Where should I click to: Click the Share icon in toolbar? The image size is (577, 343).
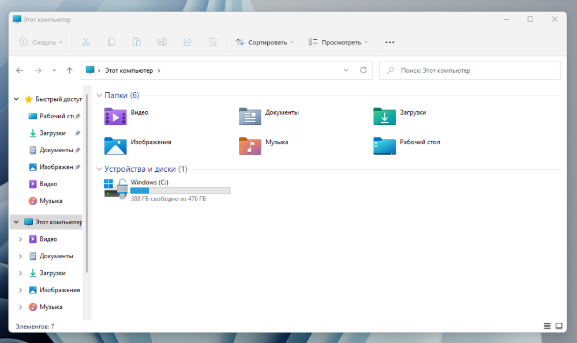(x=188, y=42)
